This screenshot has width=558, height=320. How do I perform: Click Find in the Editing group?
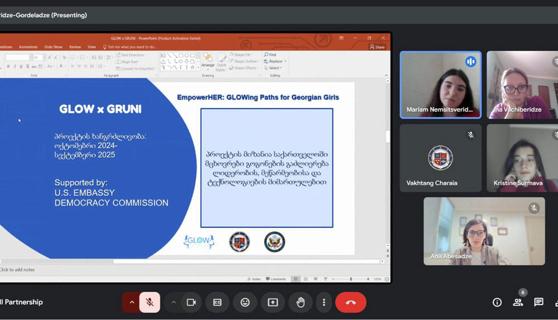271,55
